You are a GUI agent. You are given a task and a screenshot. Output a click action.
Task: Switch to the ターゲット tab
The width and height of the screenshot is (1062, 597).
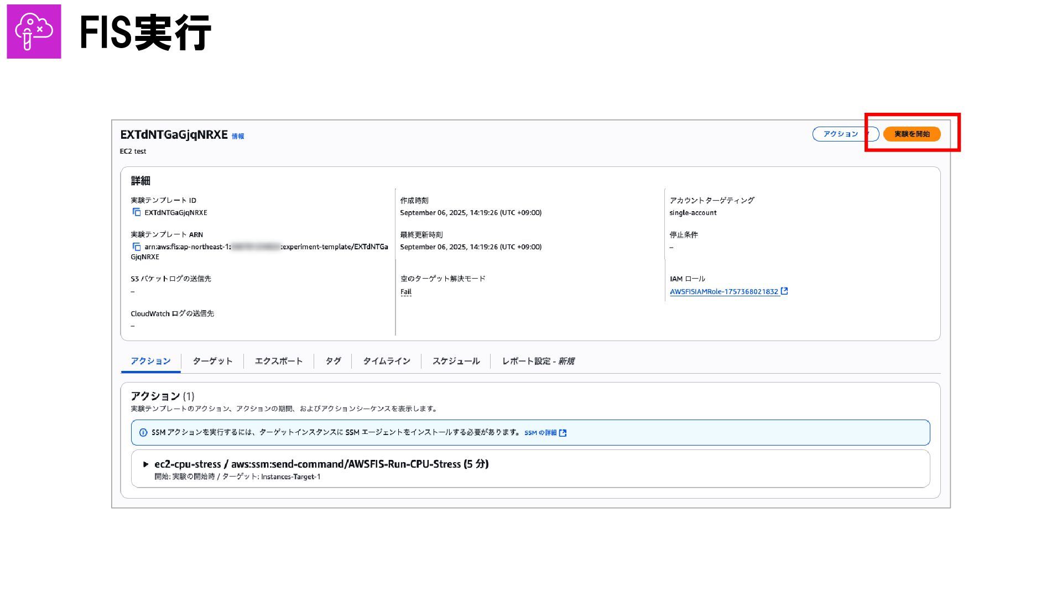point(212,361)
